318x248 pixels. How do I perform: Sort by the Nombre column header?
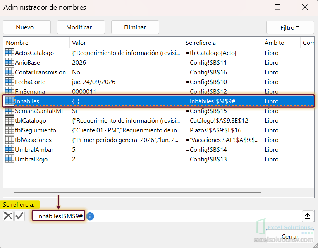[36, 43]
